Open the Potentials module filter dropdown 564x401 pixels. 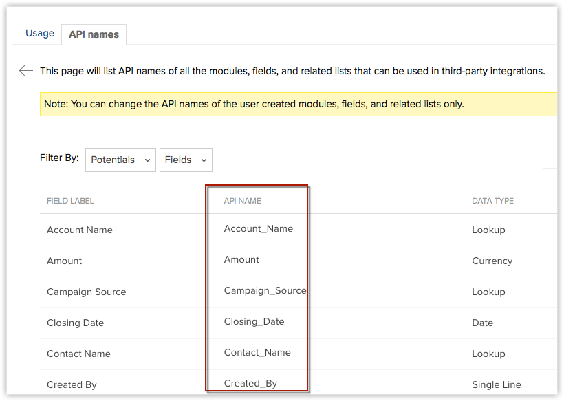click(x=120, y=160)
